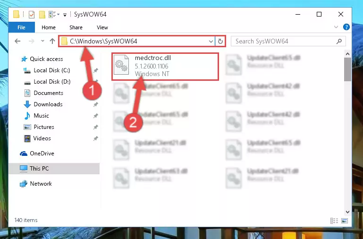Click the Properties checkmark icon in title bar

pos(32,15)
